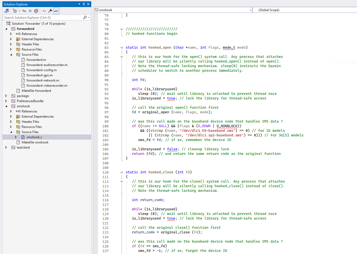Click the Pending Changes Filter clock icon
Viewport: 357px width, 254px height.
pyautogui.click(x=15, y=11)
